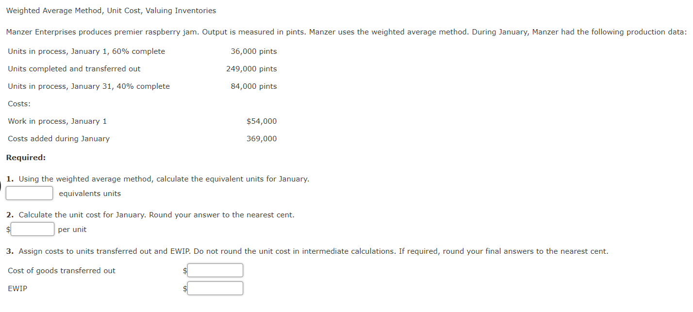The image size is (693, 312).
Task: Select the Units in process, January 1 row
Action: [86, 51]
